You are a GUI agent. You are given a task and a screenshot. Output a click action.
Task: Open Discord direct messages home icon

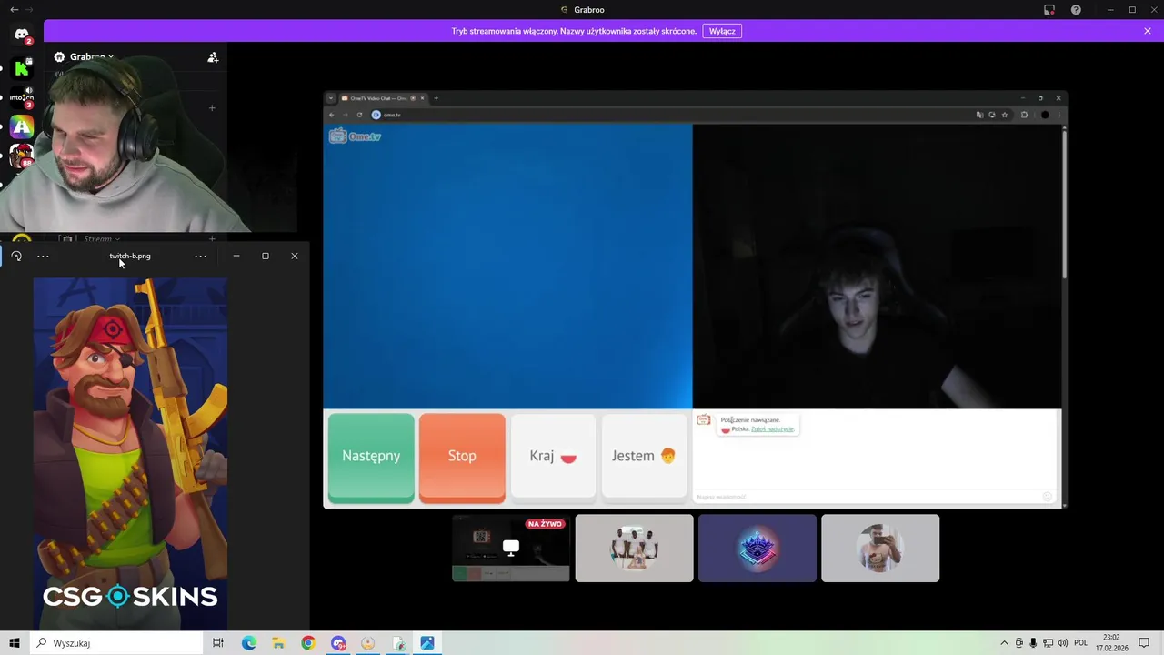coord(22,35)
